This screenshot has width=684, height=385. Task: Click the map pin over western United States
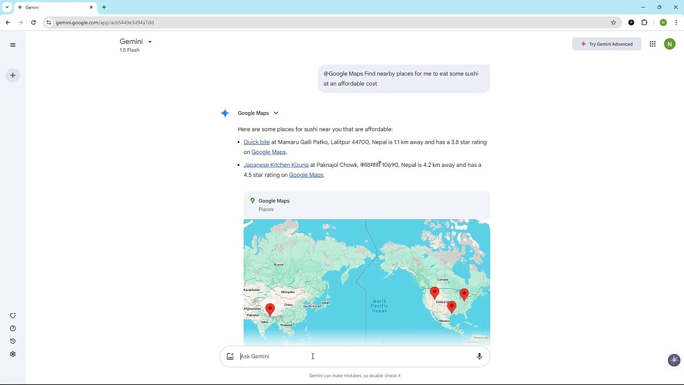point(434,292)
